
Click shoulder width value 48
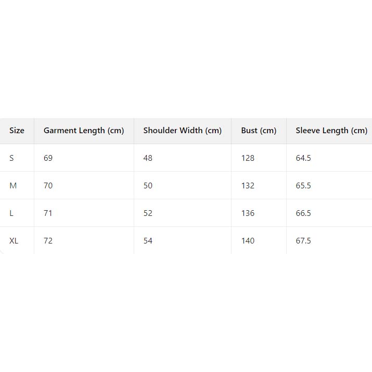148,158
